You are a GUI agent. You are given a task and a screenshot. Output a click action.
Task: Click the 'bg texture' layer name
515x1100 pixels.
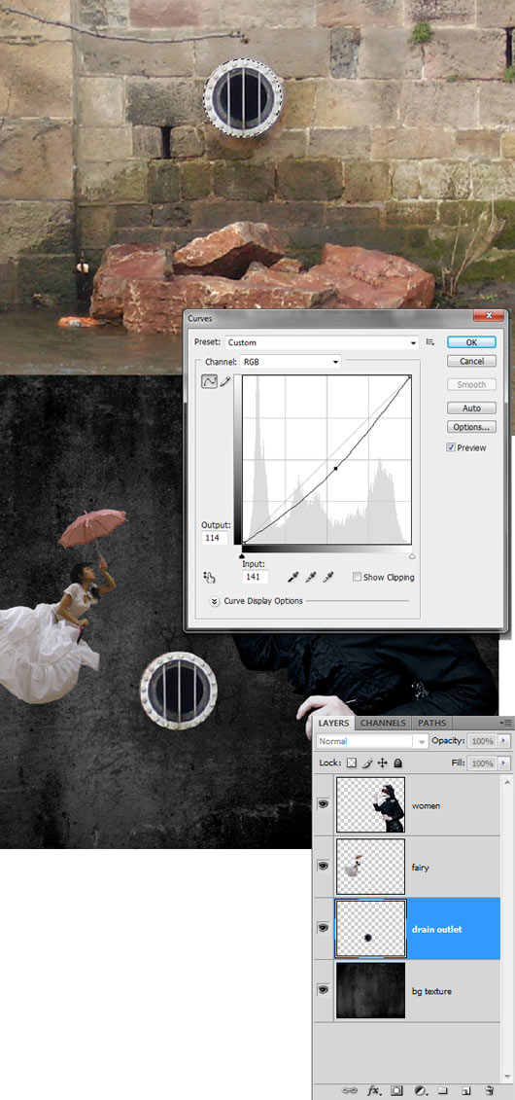[x=431, y=991]
